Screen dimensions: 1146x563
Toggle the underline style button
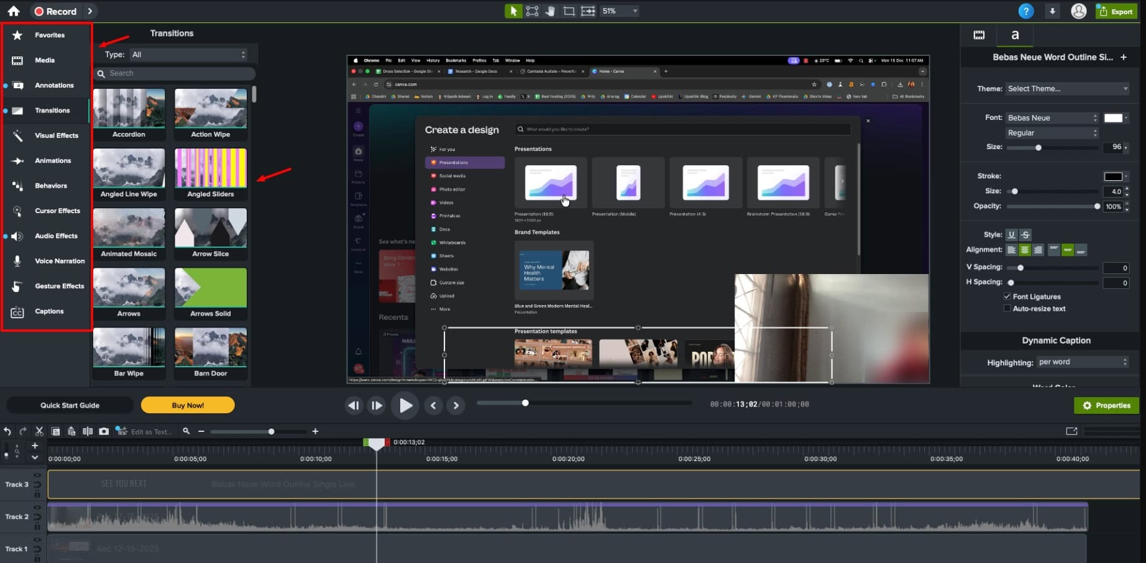(1011, 235)
